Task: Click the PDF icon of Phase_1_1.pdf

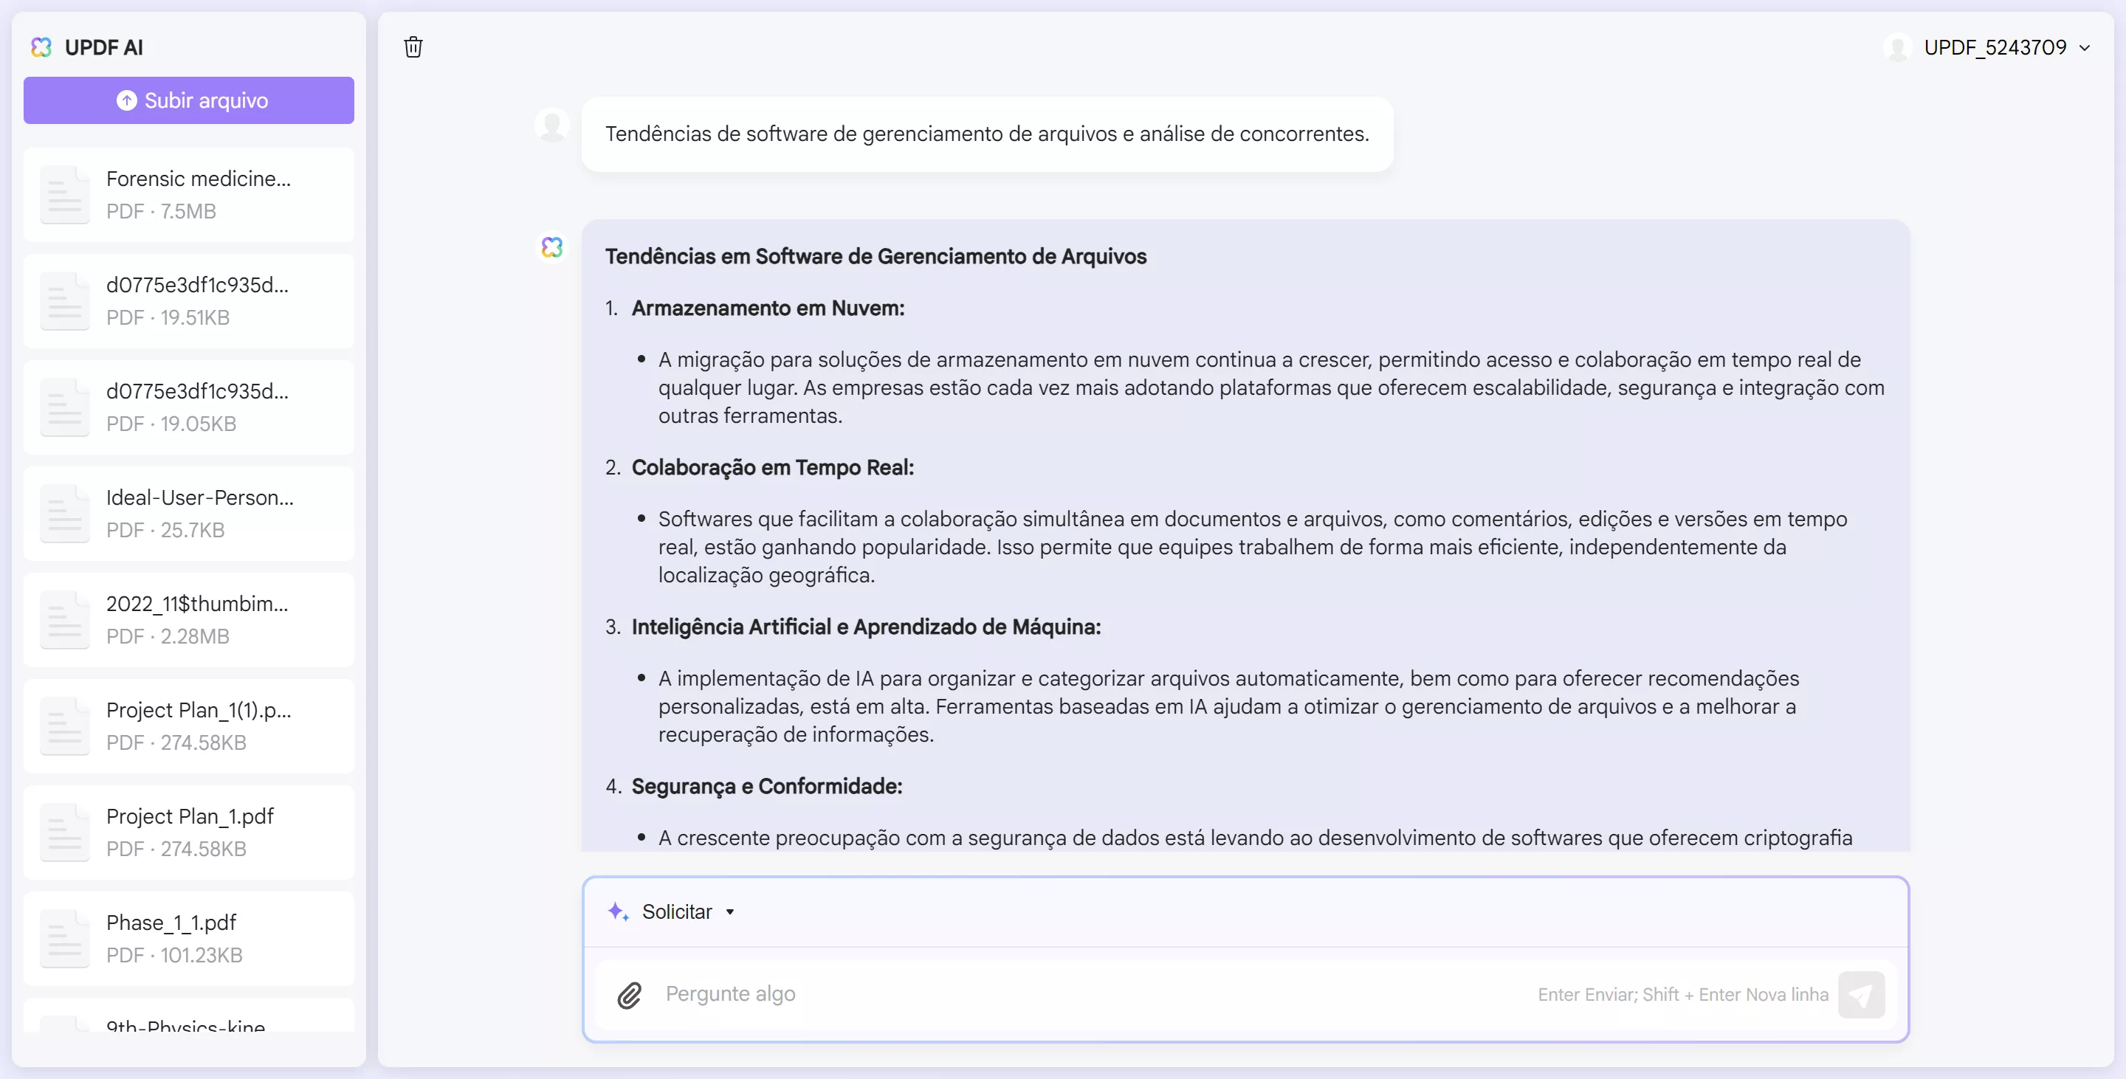Action: [64, 938]
